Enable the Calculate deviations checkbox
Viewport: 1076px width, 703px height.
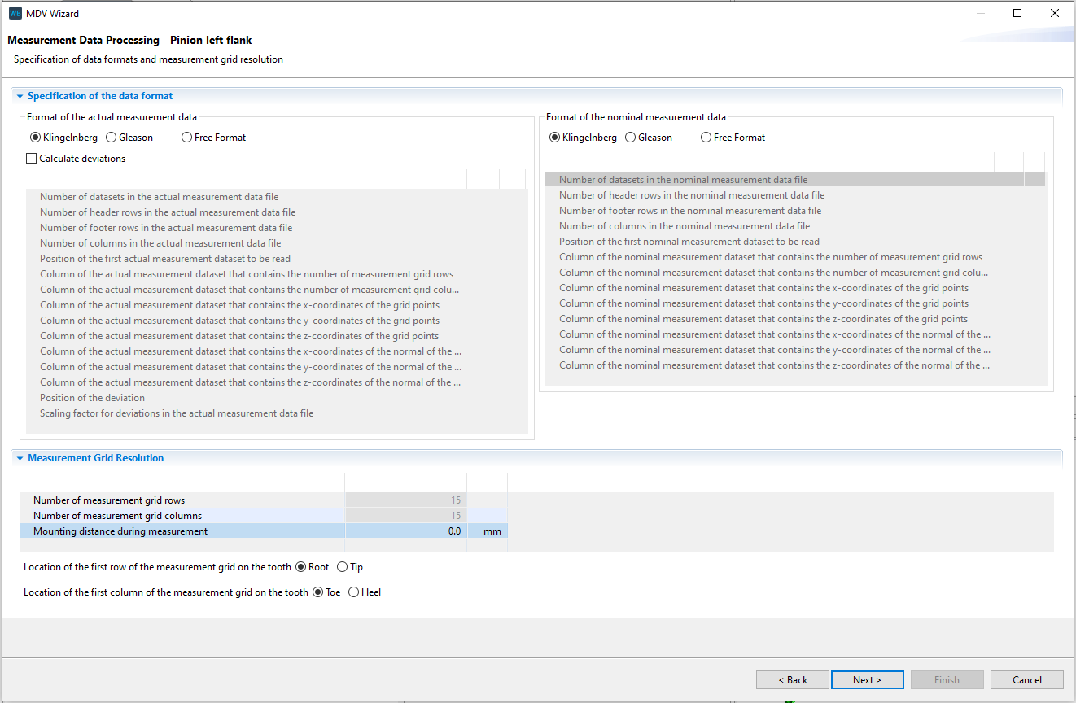point(31,158)
